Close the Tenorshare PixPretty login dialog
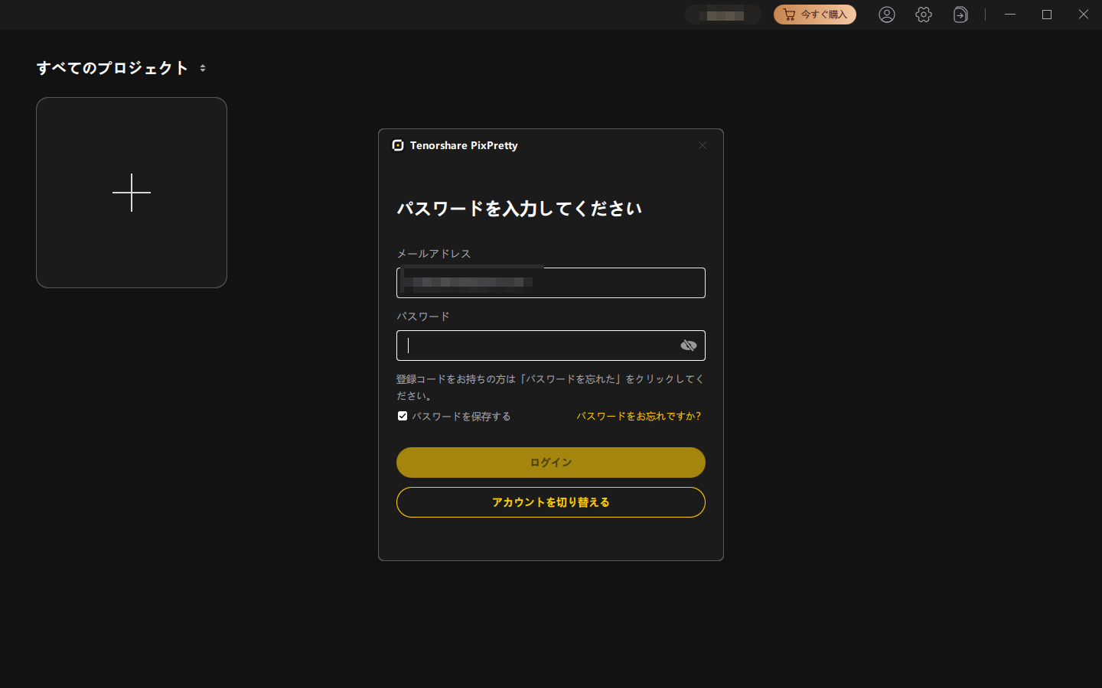Viewport: 1102px width, 688px height. (703, 145)
